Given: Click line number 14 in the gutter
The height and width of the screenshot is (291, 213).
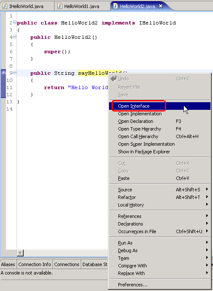Looking at the screenshot, I should 9,109.
